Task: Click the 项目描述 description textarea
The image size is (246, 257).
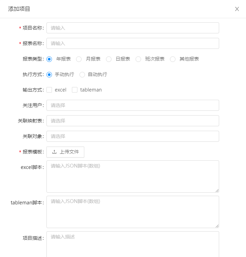Action: [x=132, y=244]
